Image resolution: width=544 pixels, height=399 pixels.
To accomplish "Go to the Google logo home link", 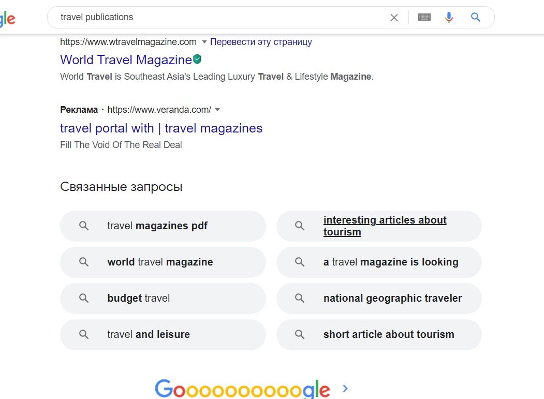I will [x=7, y=19].
